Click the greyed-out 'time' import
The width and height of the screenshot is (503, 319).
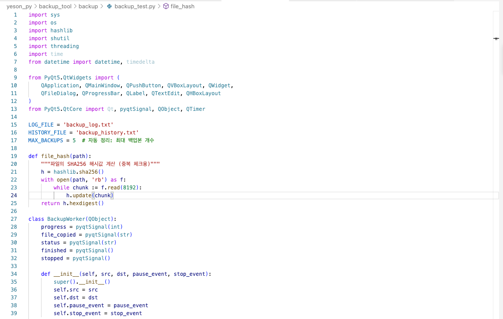point(57,54)
